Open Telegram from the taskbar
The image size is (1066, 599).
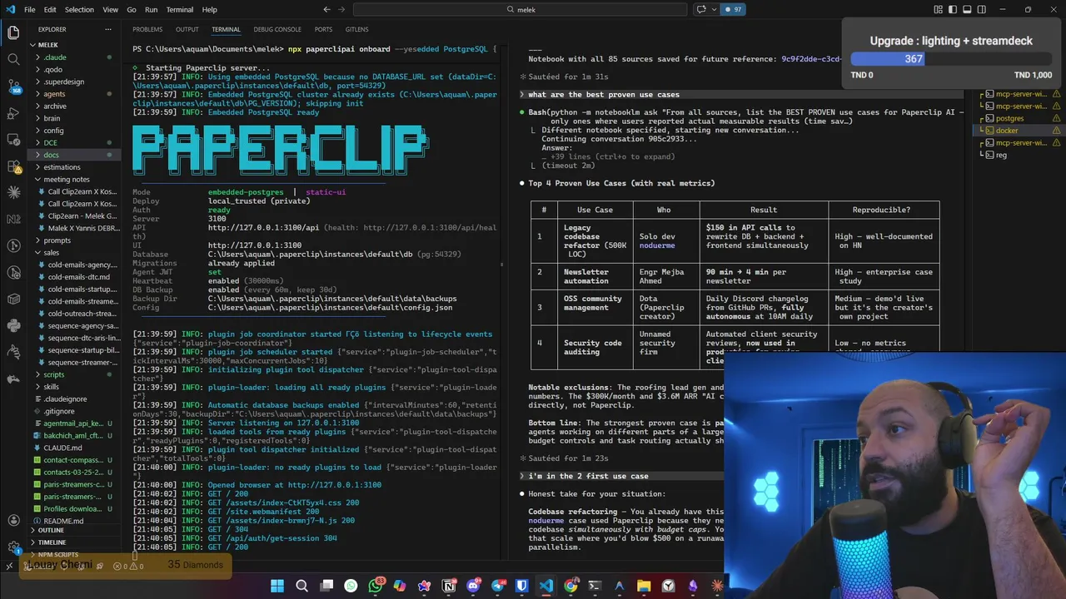coord(498,586)
